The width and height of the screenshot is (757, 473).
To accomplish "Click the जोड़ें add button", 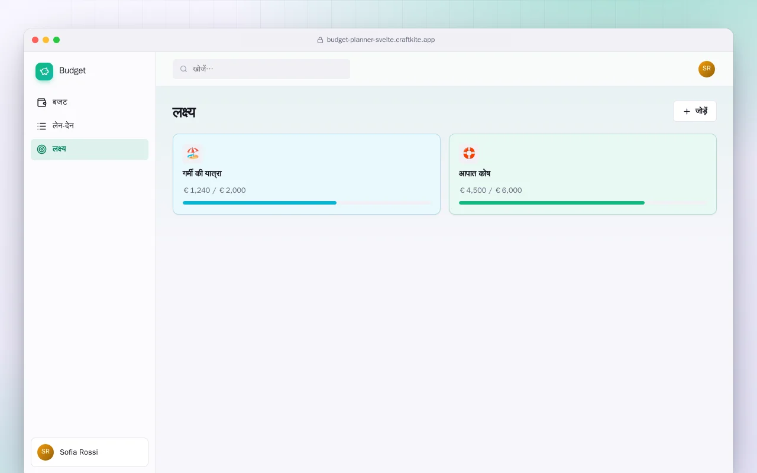I will coord(695,111).
